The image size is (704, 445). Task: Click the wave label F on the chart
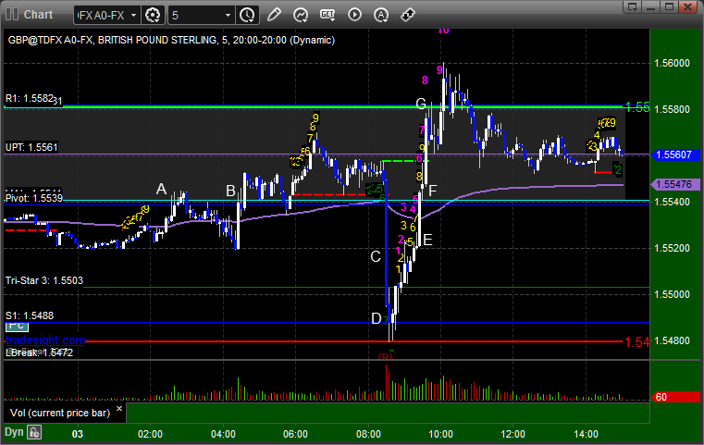pyautogui.click(x=432, y=191)
